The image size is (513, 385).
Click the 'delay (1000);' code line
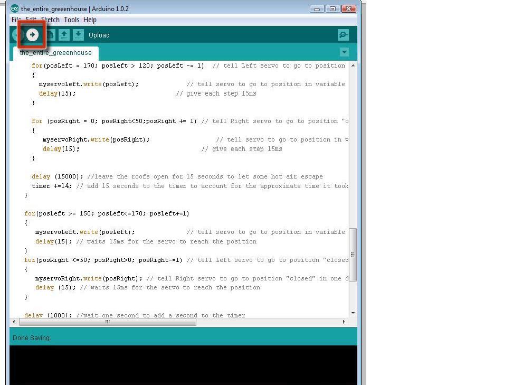pyautogui.click(x=135, y=315)
